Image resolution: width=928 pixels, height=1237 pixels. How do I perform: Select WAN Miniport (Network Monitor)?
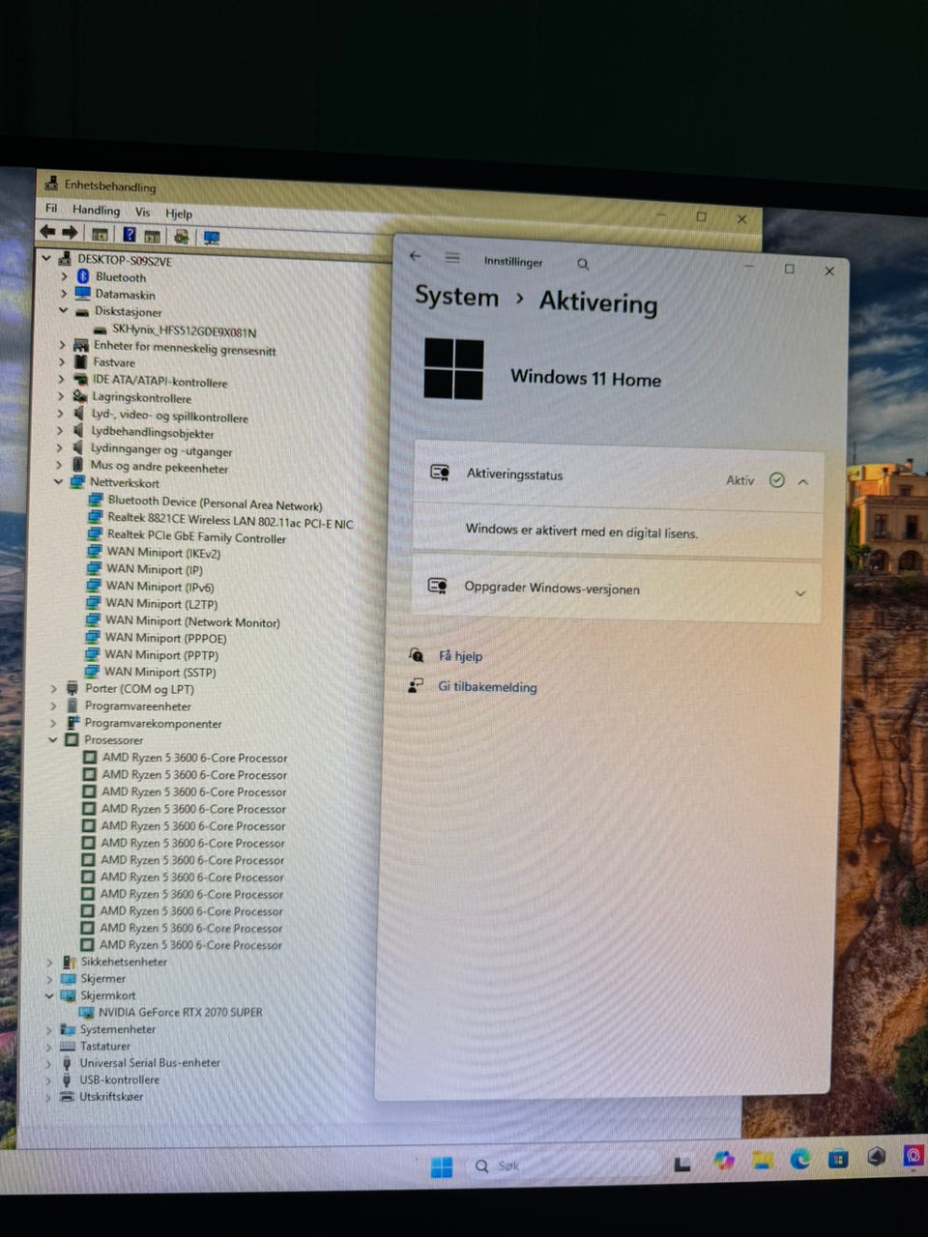[x=192, y=621]
